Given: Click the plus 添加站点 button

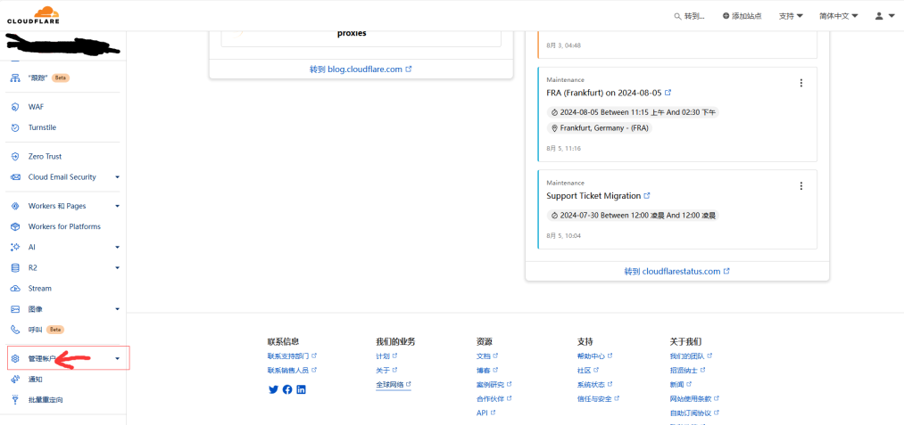Looking at the screenshot, I should (742, 16).
